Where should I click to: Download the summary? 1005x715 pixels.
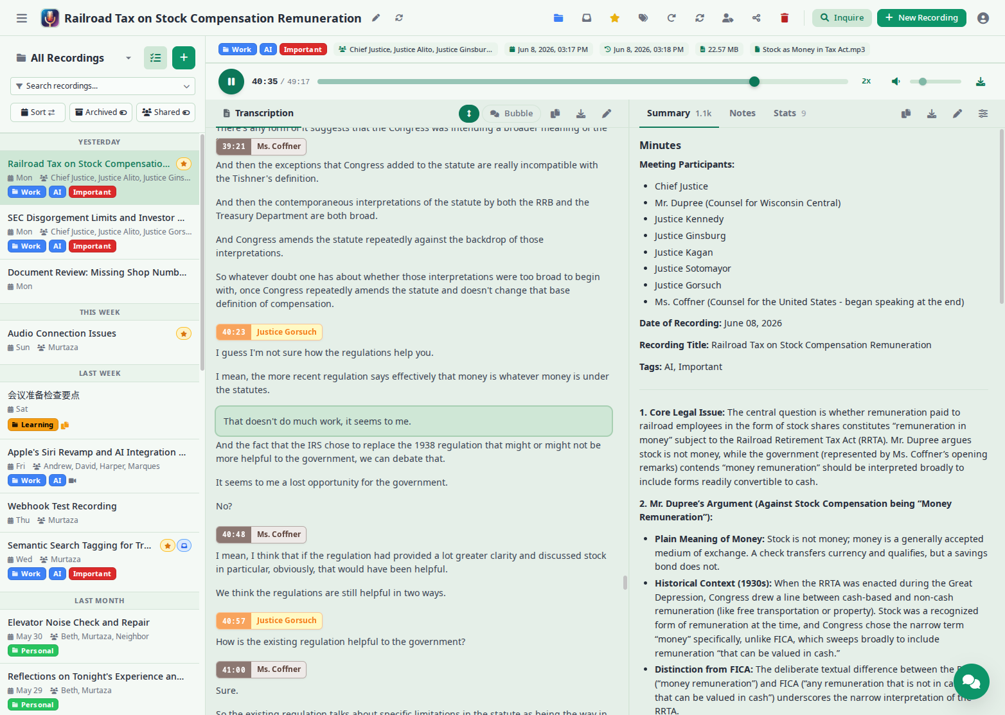(932, 114)
